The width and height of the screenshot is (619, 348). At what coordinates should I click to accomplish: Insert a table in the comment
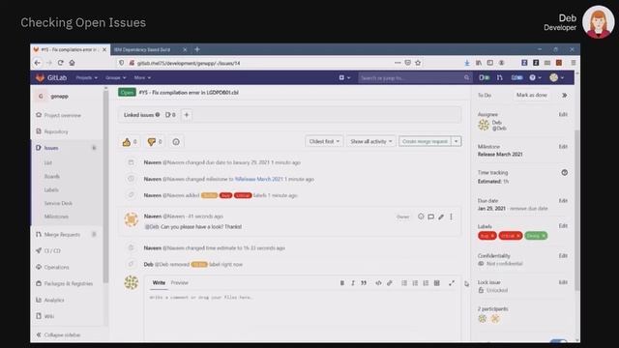coord(436,283)
